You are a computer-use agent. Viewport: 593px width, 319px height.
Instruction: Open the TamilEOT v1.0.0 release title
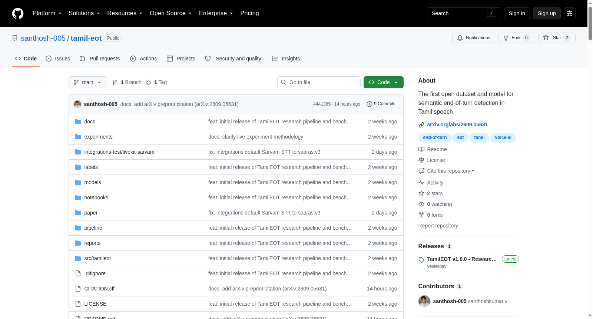[x=462, y=259]
